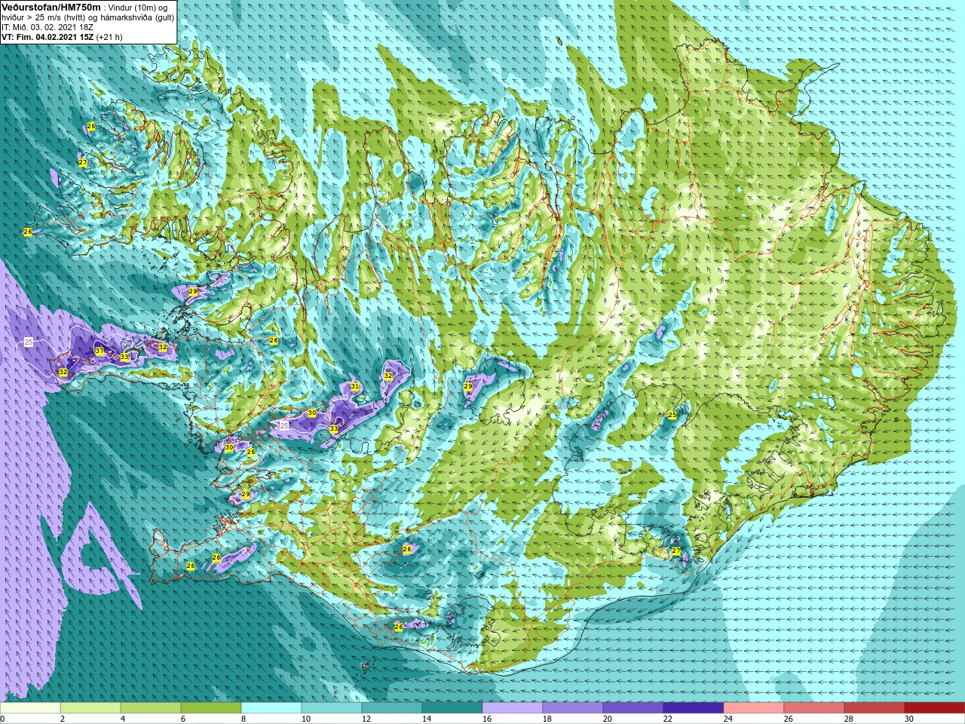
Task: Click the "VT: Fim. 04.02.2021 15Z (+21 h)" line
Action: point(62,37)
